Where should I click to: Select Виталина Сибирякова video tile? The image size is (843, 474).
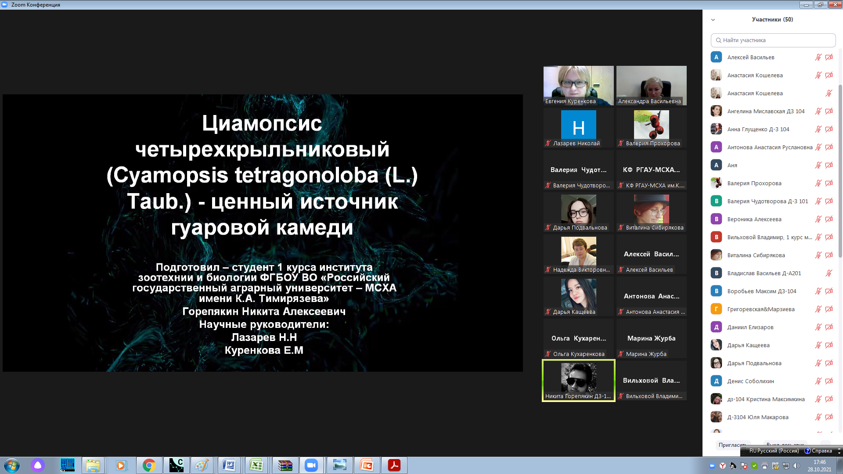coord(651,212)
